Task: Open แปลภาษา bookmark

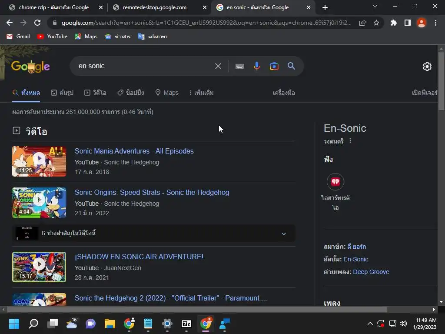Action: click(153, 37)
